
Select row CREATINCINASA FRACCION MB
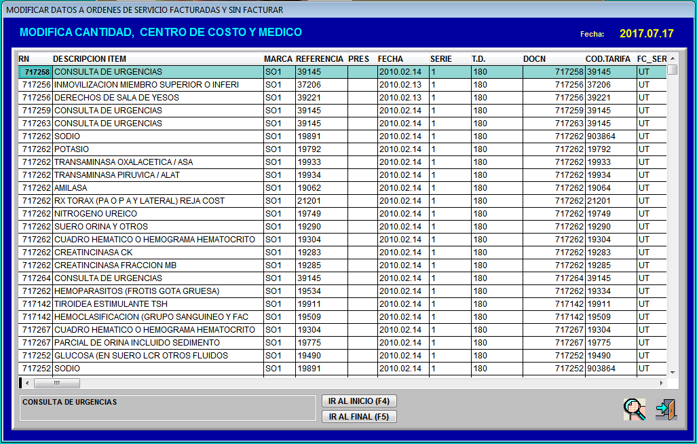coord(342,265)
